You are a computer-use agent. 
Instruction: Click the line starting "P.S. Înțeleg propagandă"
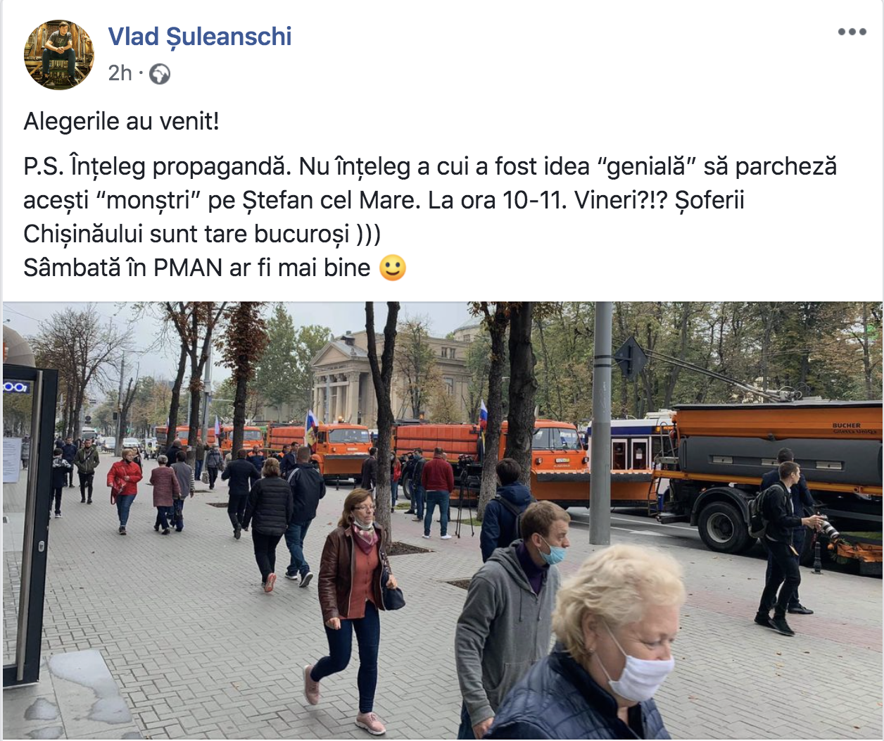pos(430,166)
